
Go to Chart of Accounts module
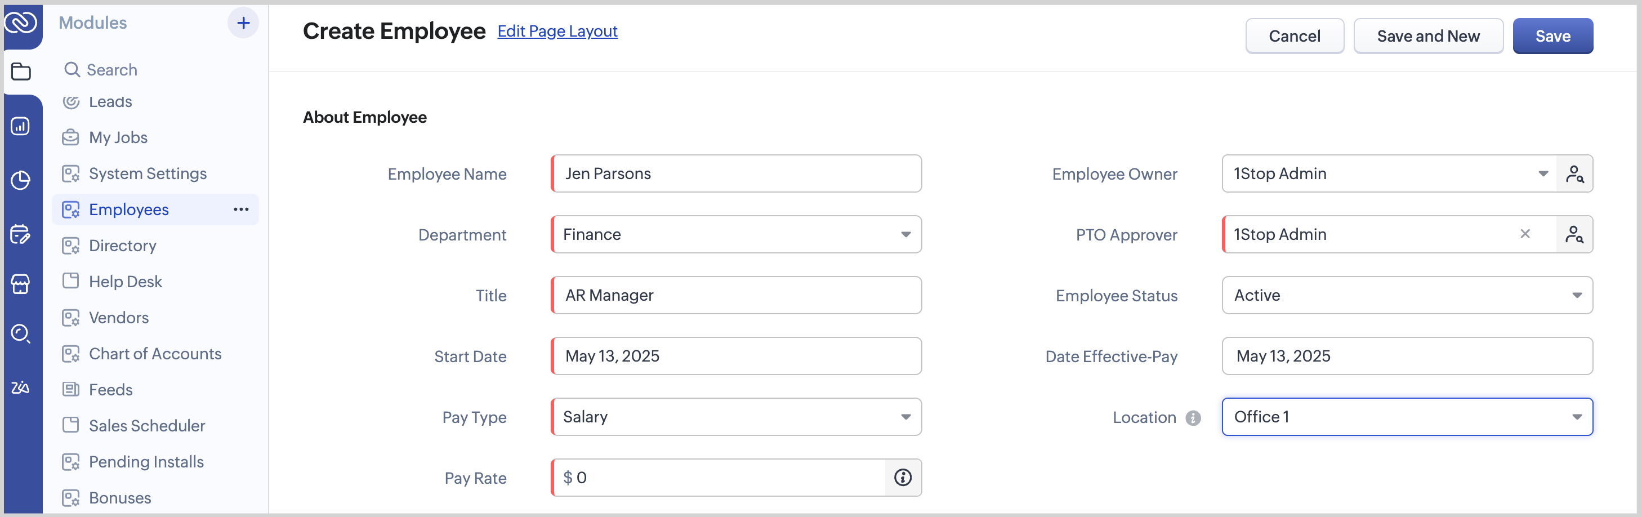coord(155,354)
